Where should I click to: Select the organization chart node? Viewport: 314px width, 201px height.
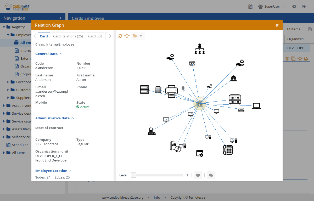pyautogui.click(x=200, y=49)
